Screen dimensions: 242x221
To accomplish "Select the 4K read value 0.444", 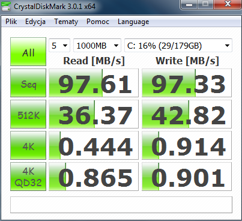I will click(94, 145).
